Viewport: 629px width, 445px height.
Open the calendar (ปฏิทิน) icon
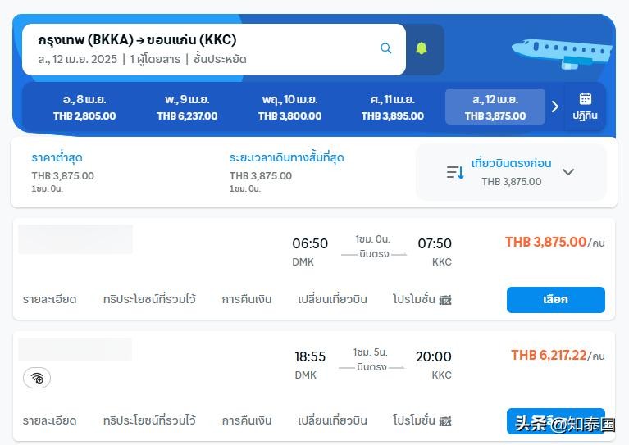click(586, 107)
